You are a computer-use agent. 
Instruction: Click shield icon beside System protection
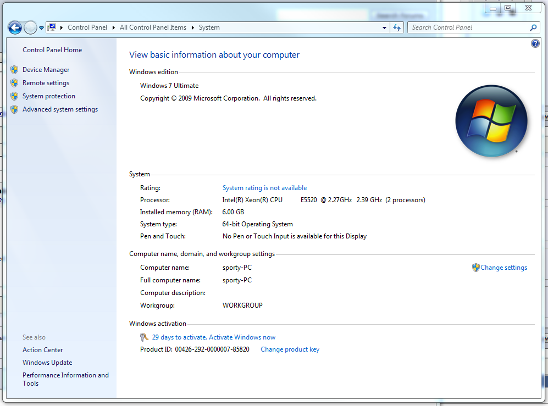[x=14, y=96]
